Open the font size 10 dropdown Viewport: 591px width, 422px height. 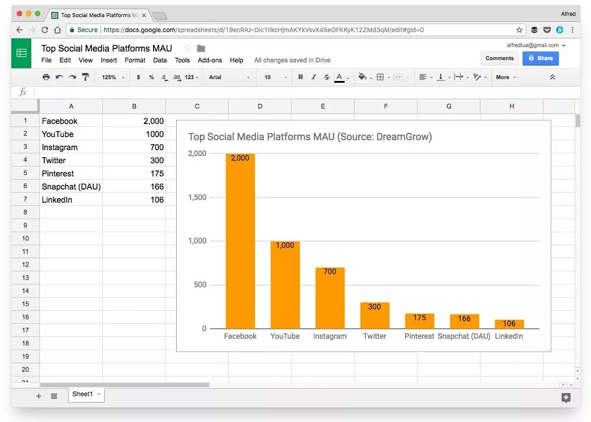click(275, 77)
